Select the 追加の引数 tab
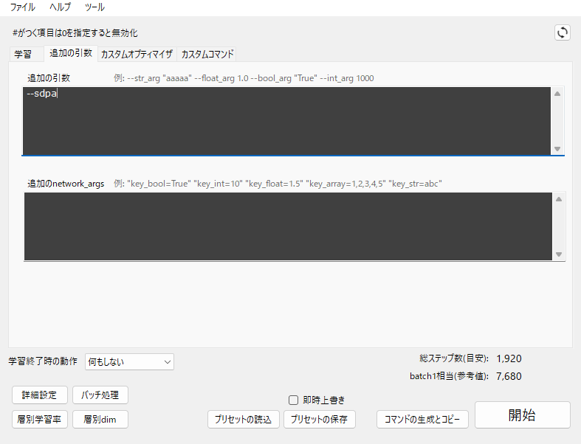 pyautogui.click(x=71, y=53)
